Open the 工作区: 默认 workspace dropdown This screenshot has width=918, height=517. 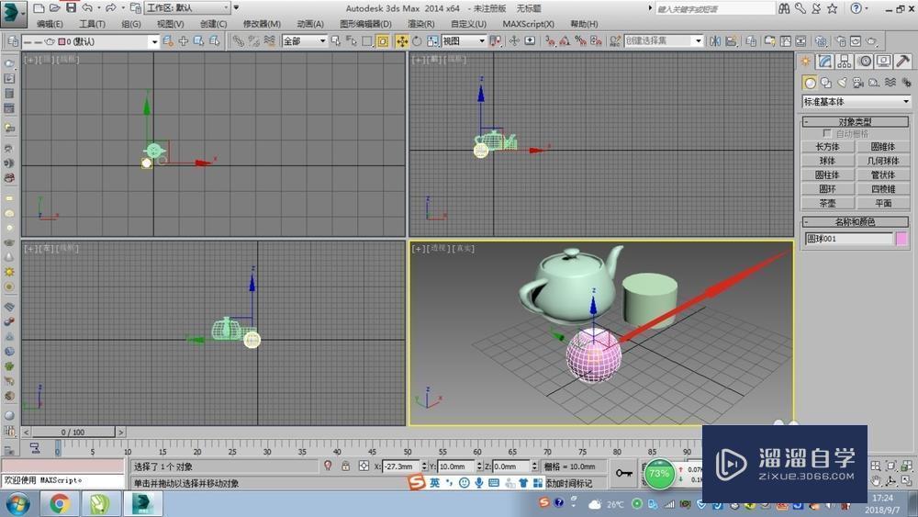(187, 8)
